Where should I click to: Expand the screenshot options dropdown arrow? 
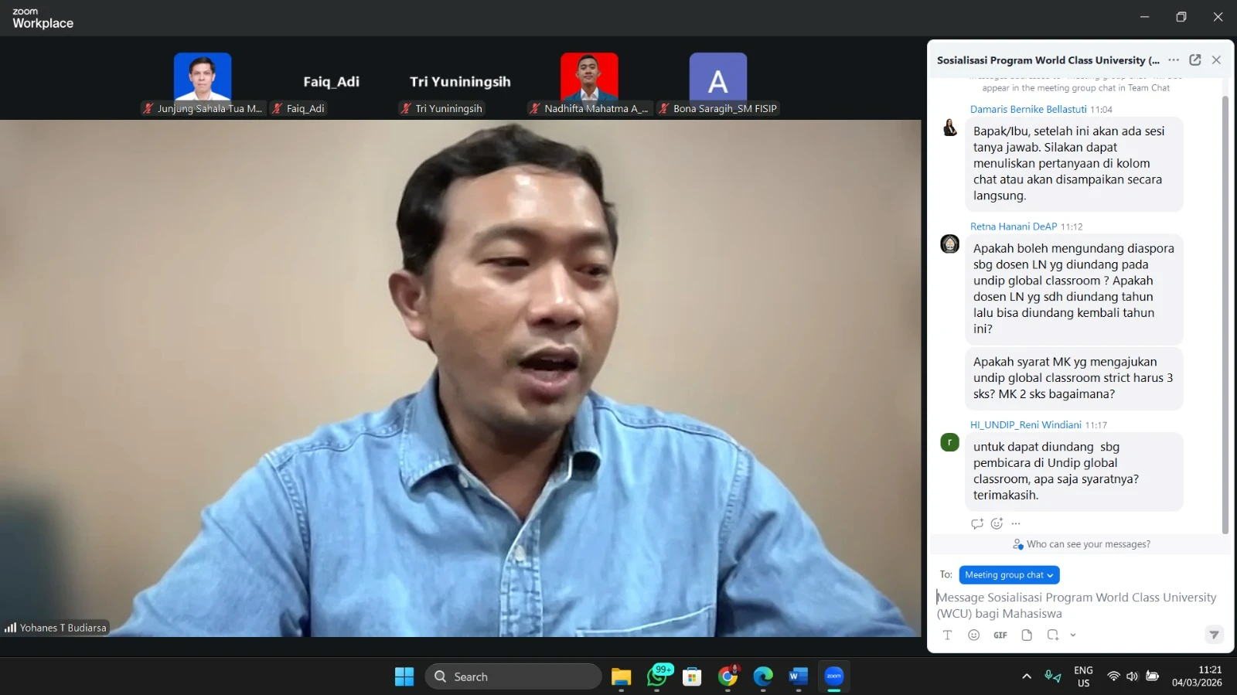(x=1073, y=635)
